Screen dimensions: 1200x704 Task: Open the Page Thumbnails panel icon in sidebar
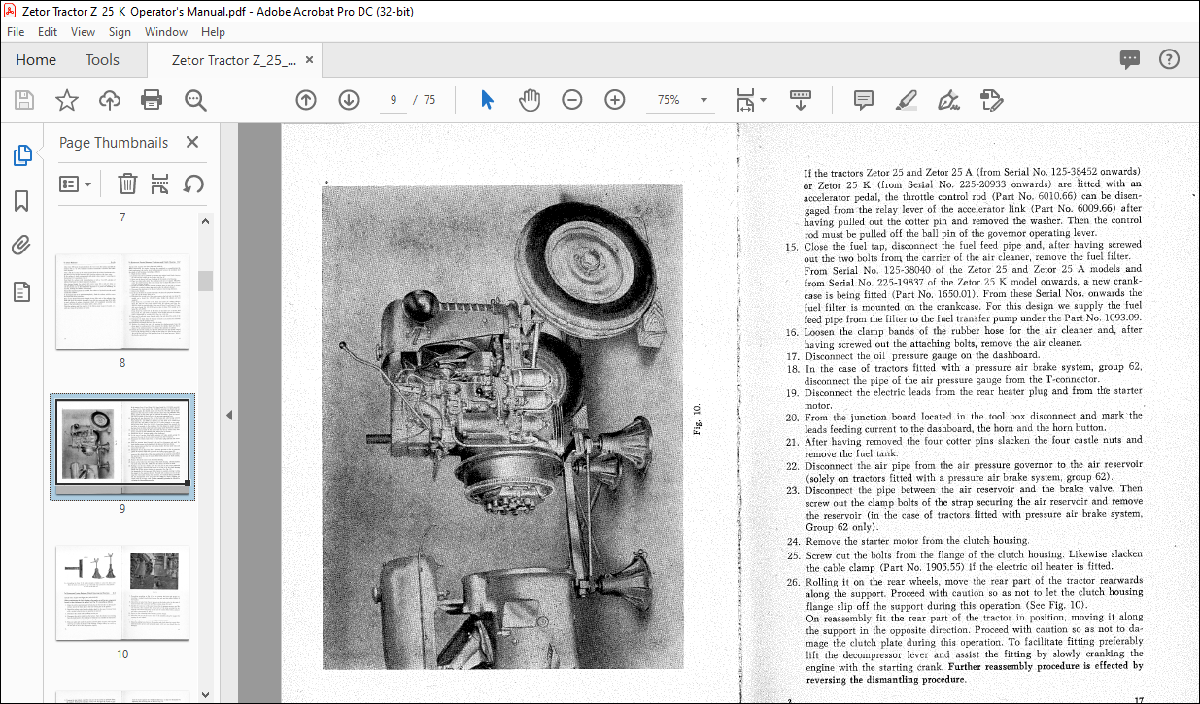21,155
